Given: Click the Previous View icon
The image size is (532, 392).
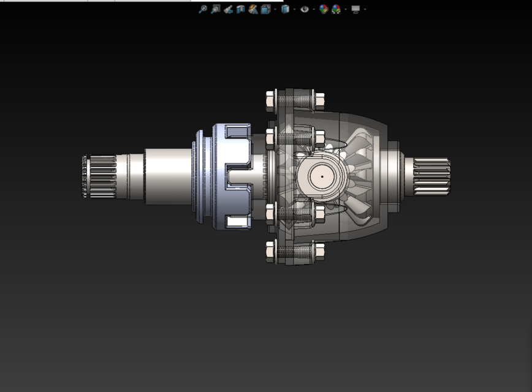Looking at the screenshot, I should point(227,9).
